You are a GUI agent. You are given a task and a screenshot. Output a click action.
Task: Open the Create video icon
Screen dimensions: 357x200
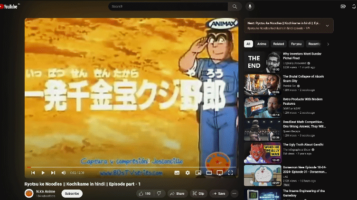pyautogui.click(x=343, y=6)
